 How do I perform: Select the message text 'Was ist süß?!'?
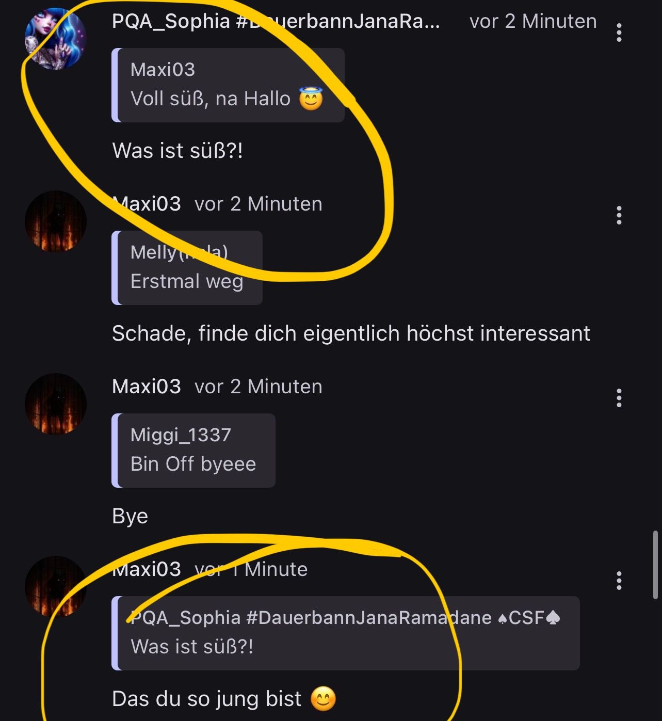tap(177, 151)
